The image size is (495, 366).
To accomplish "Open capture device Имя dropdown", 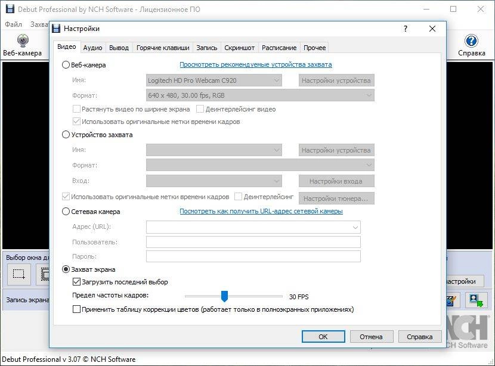I will tap(214, 150).
